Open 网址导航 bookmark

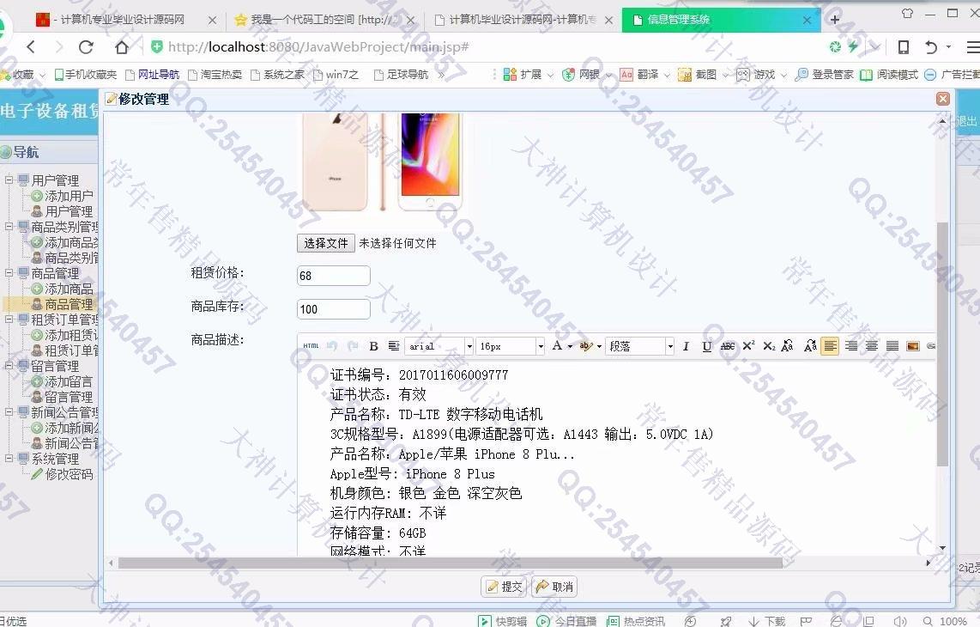pos(152,75)
